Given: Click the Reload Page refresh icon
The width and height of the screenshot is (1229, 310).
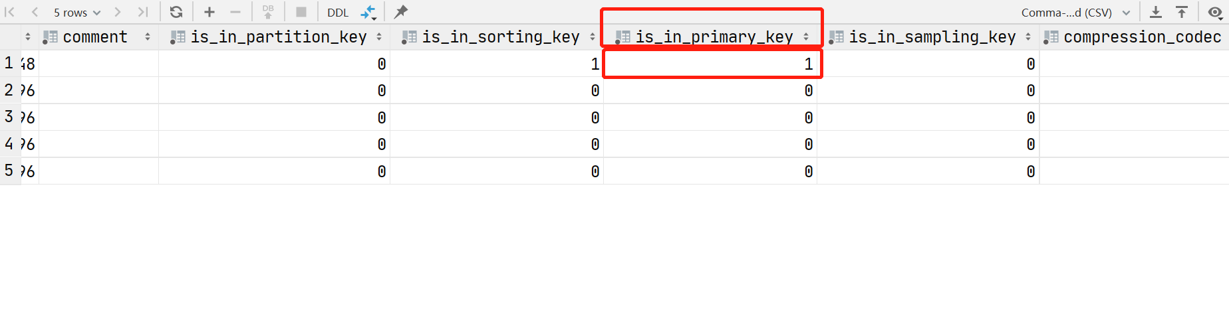Looking at the screenshot, I should tap(176, 12).
